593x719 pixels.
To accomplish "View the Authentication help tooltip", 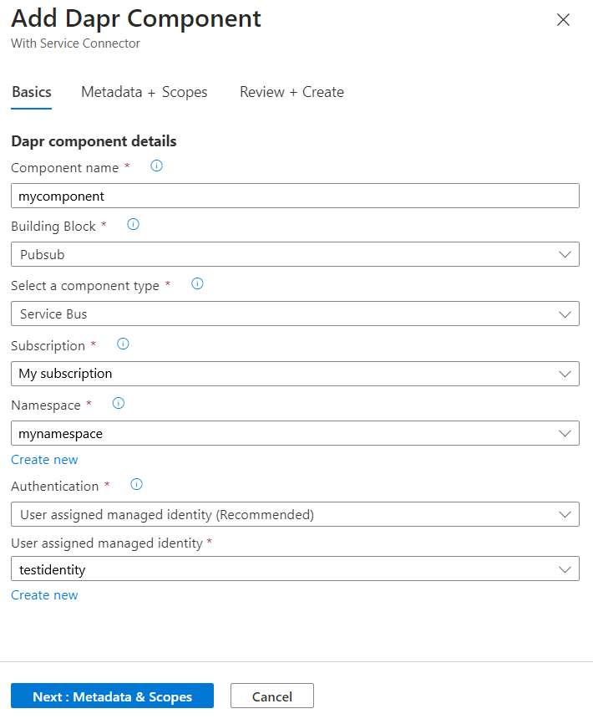I will tap(136, 484).
